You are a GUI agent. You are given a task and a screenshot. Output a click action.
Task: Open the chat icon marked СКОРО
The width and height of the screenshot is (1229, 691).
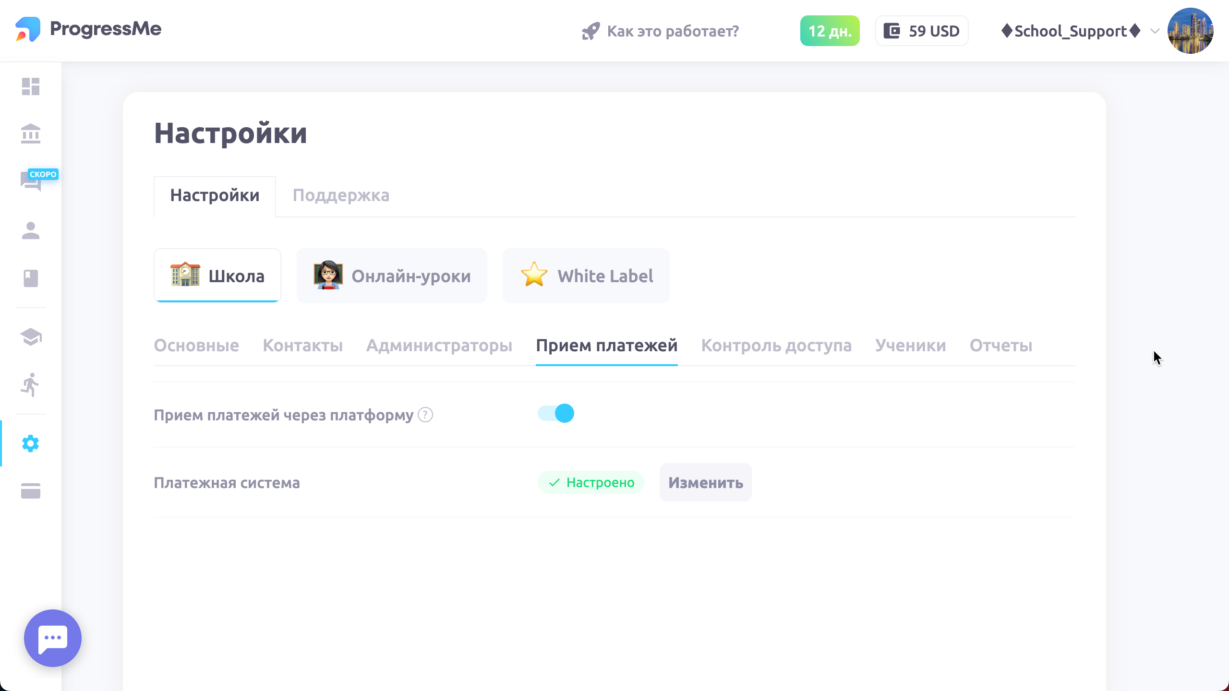tap(31, 181)
